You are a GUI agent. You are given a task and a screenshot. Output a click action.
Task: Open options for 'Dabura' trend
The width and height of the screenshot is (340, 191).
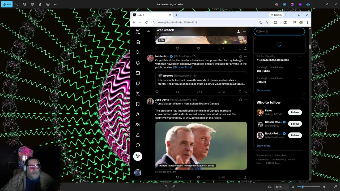coord(300,79)
